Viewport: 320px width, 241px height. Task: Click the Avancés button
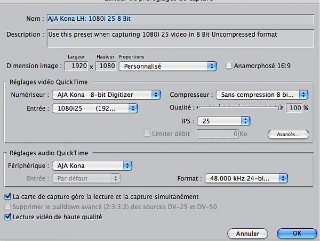coord(288,135)
